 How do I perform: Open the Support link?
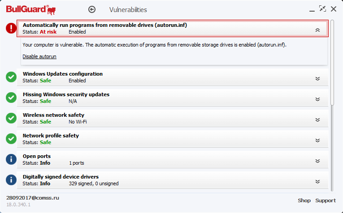(325, 200)
